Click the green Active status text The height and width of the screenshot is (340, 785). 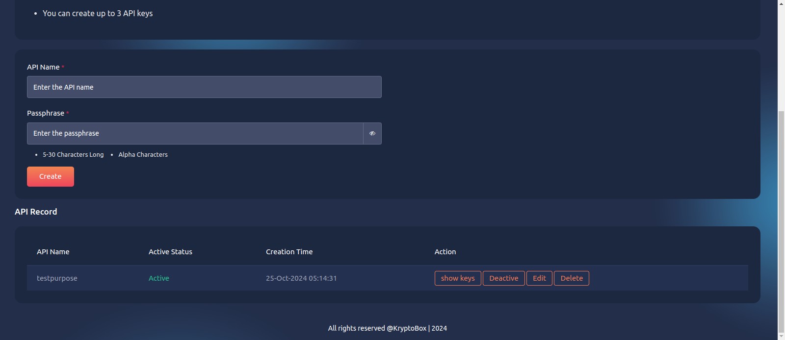(x=159, y=278)
